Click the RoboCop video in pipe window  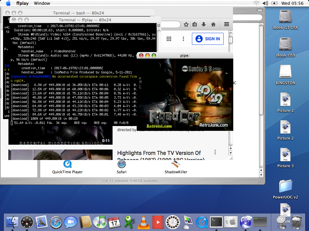pos(185,95)
